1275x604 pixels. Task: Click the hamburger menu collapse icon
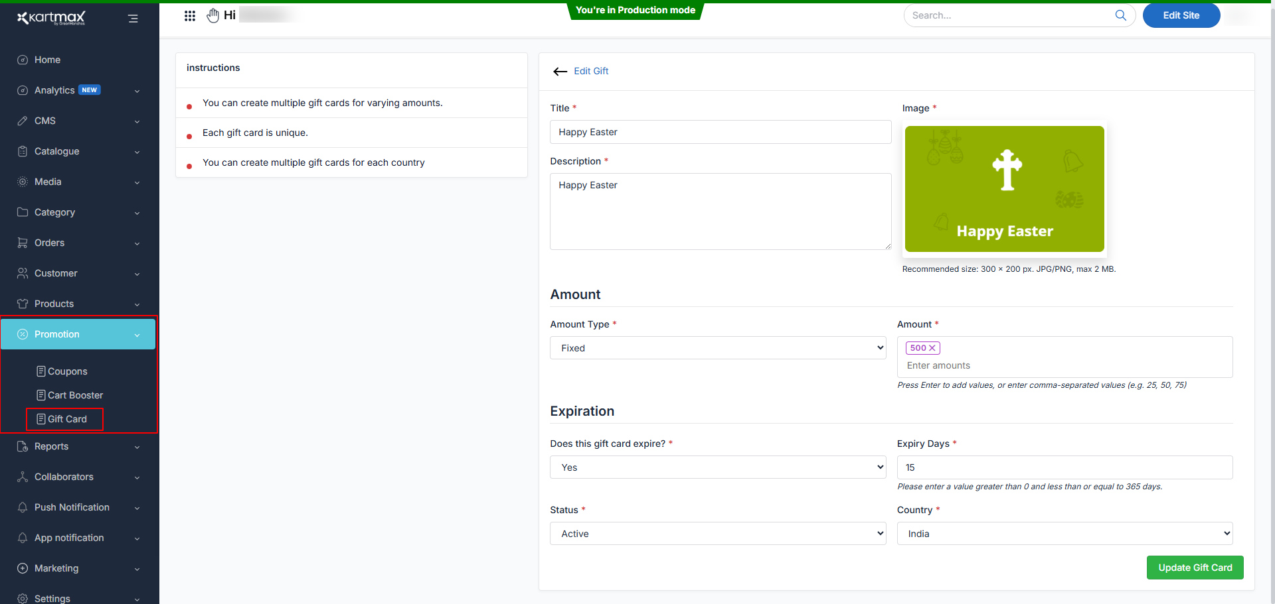[133, 19]
